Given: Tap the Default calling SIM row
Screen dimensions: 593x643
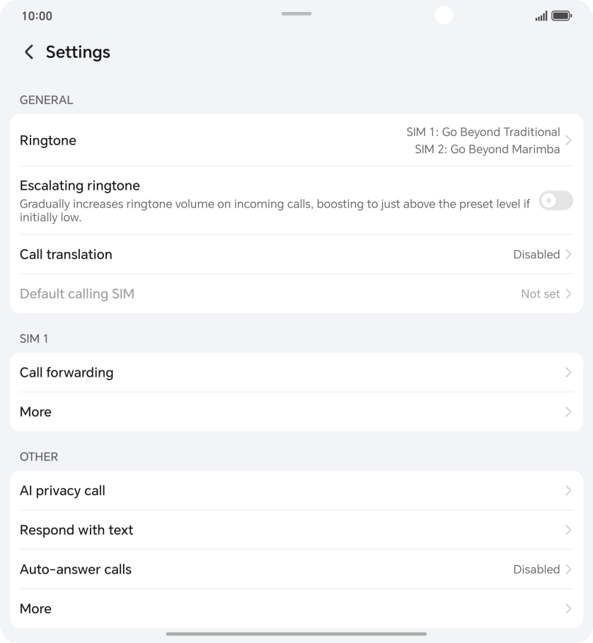Looking at the screenshot, I should pyautogui.click(x=77, y=294).
